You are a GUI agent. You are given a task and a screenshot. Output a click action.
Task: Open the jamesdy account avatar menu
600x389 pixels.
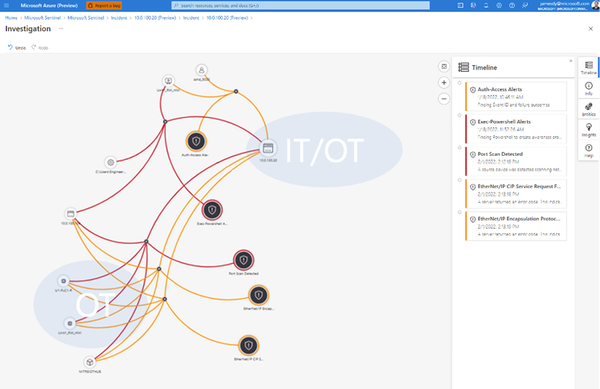click(595, 5)
